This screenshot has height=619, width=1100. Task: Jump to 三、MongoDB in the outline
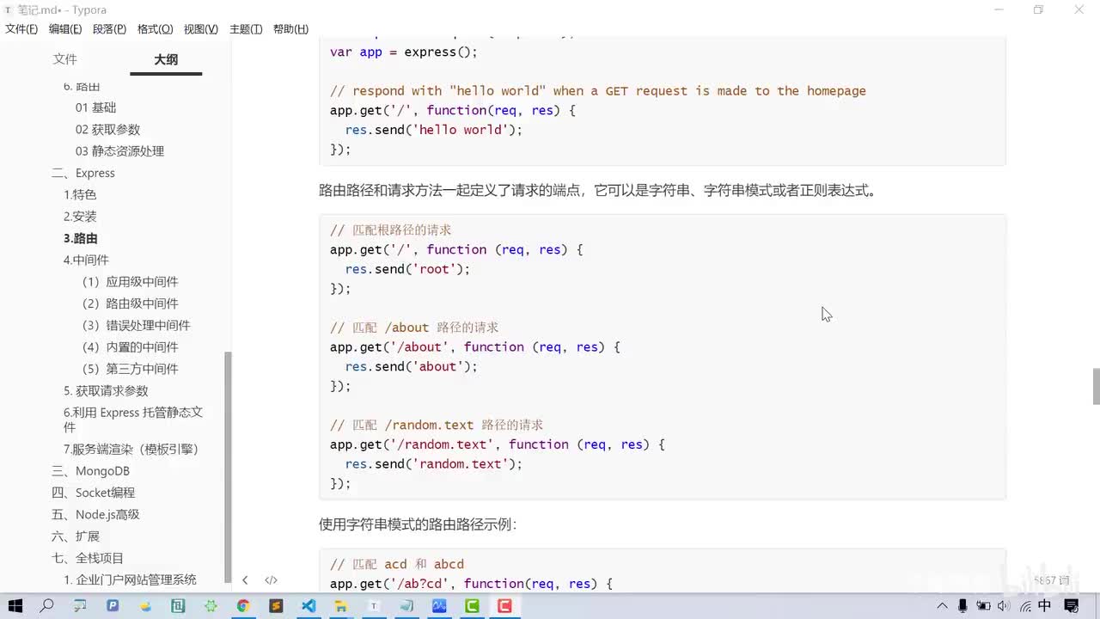tap(90, 470)
